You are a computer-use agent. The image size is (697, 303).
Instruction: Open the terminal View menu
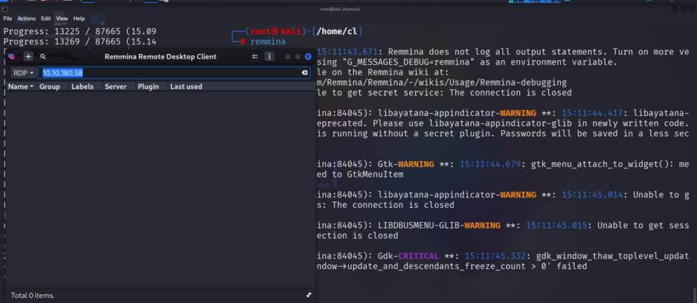(x=62, y=19)
